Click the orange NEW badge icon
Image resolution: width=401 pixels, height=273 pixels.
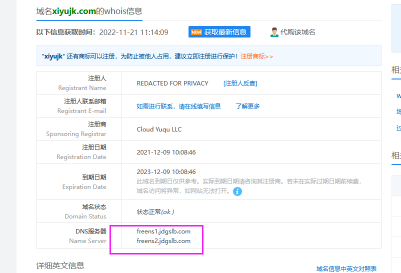(196, 32)
